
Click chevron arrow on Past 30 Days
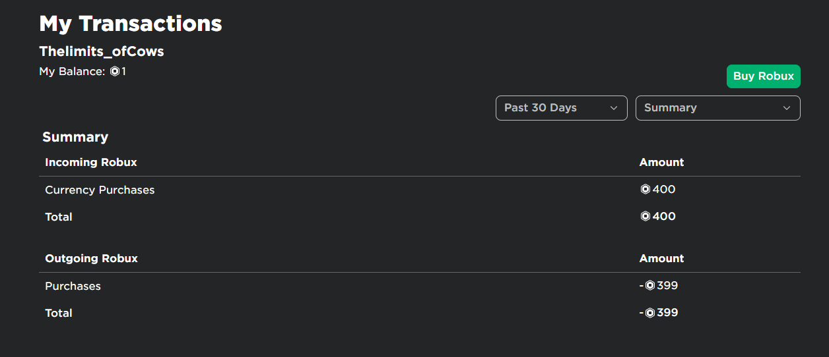tap(614, 108)
